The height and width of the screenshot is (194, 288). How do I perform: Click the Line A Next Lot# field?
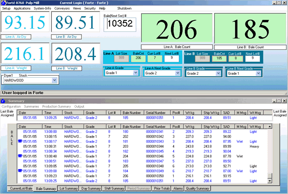[172, 59]
